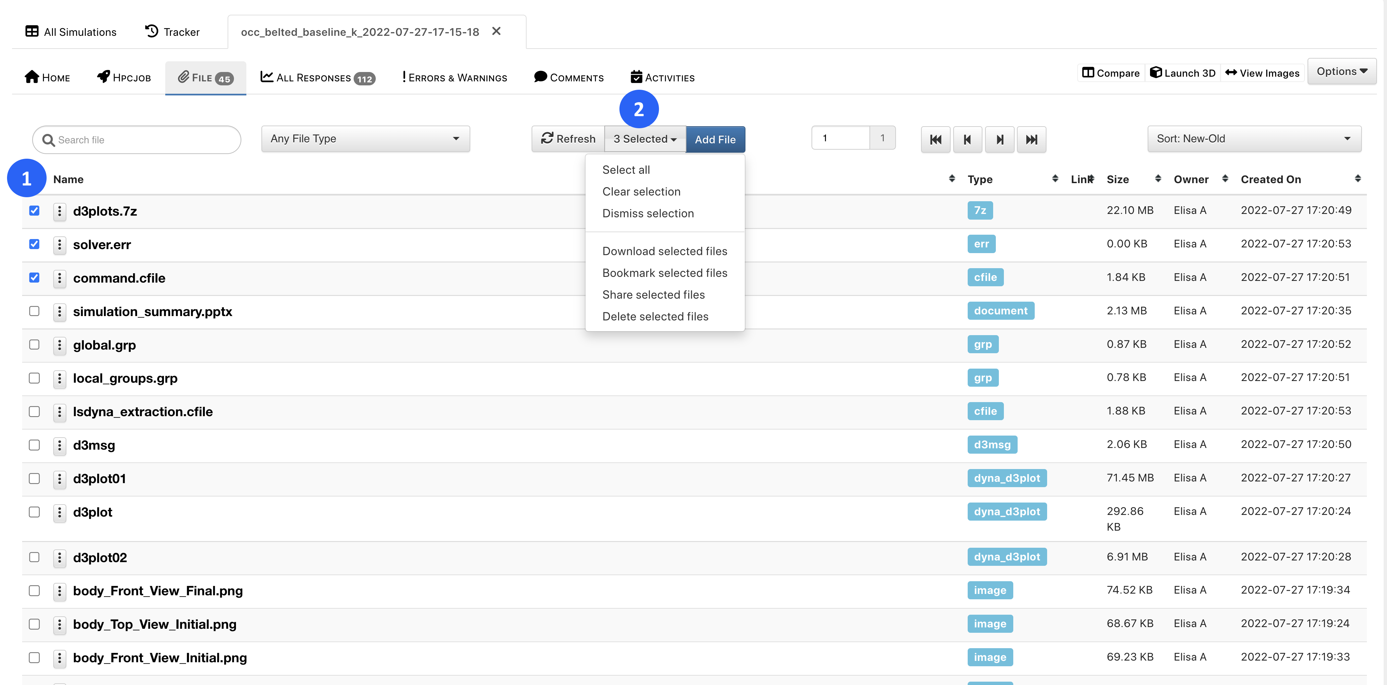Screen dimensions: 1387x685
Task: Choose Download selected files from menu
Action: tap(664, 251)
